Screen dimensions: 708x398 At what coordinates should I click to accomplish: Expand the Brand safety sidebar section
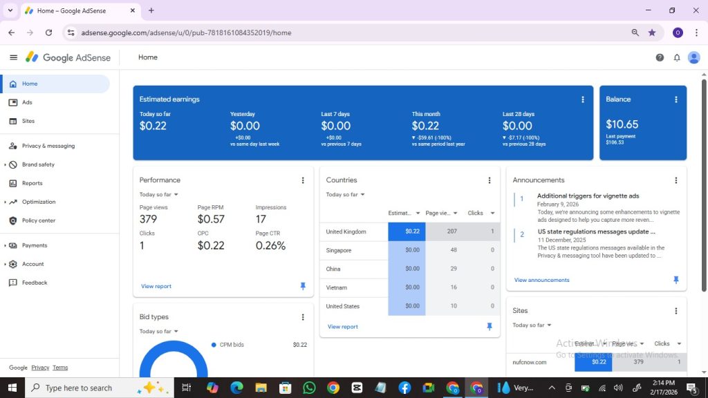coord(38,164)
